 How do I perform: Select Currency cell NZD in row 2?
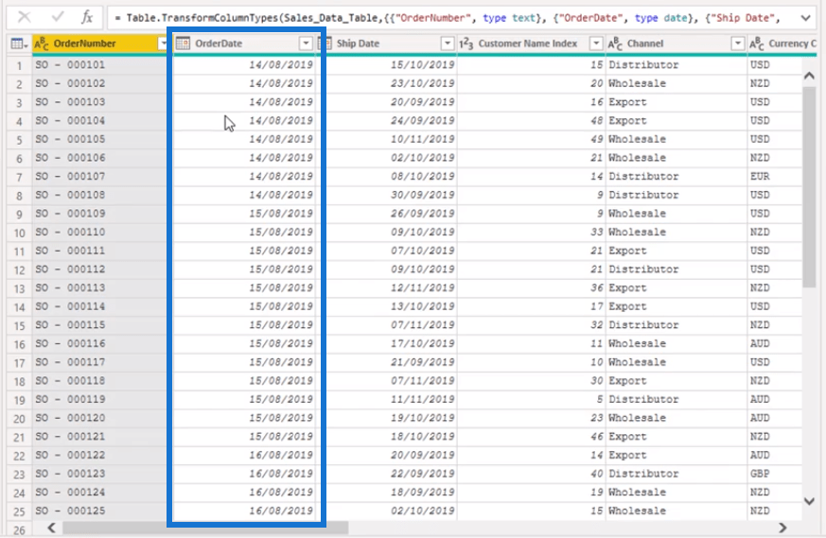point(774,83)
